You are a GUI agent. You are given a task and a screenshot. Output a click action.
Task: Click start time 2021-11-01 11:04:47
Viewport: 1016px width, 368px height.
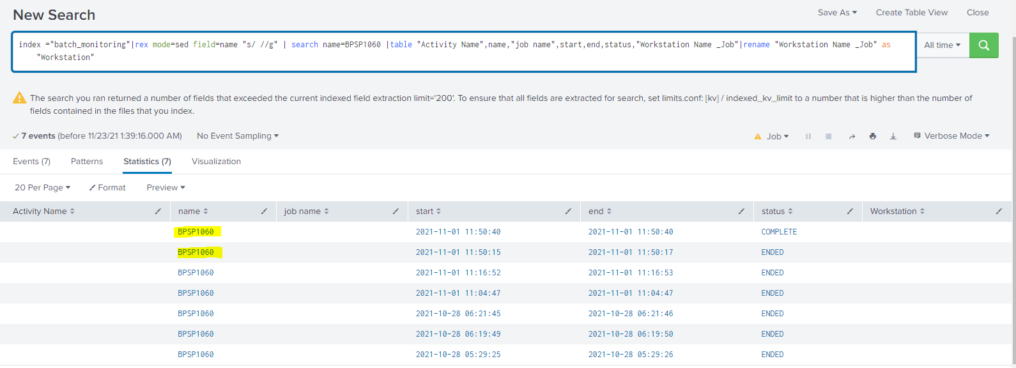point(458,293)
